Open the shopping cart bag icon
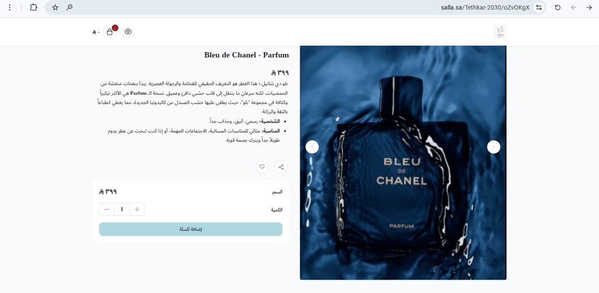 click(109, 32)
